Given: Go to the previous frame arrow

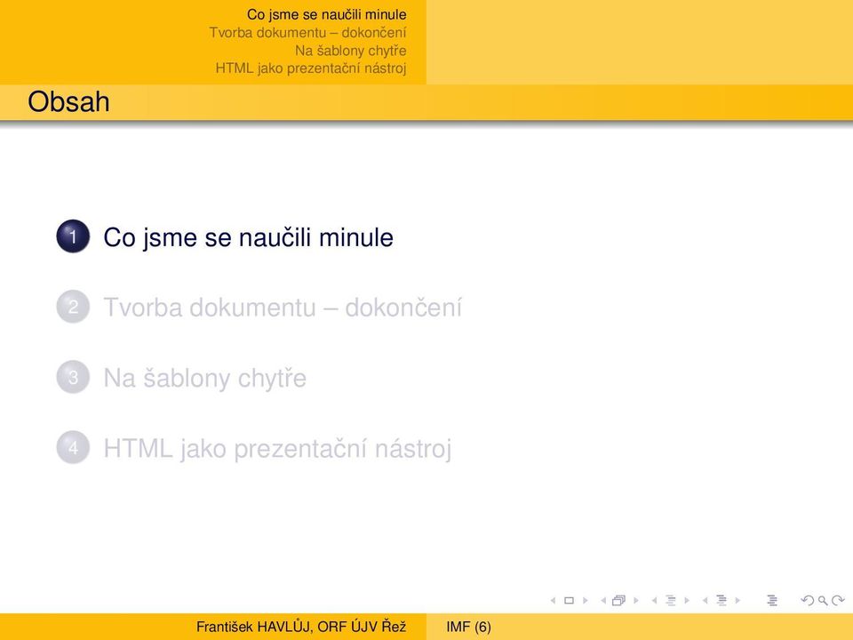Looking at the screenshot, I should pyautogui.click(x=603, y=600).
